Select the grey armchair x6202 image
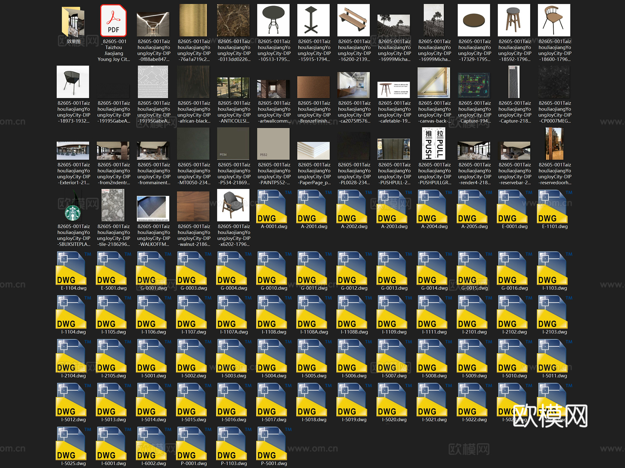Viewport: 625px width, 468px height. (234, 205)
